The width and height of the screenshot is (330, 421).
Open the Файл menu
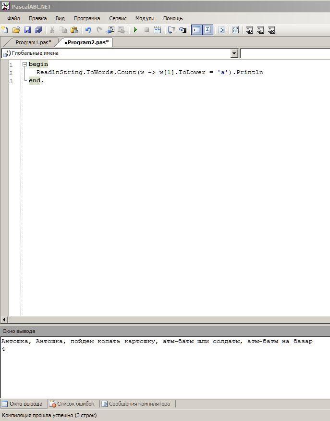pos(13,18)
